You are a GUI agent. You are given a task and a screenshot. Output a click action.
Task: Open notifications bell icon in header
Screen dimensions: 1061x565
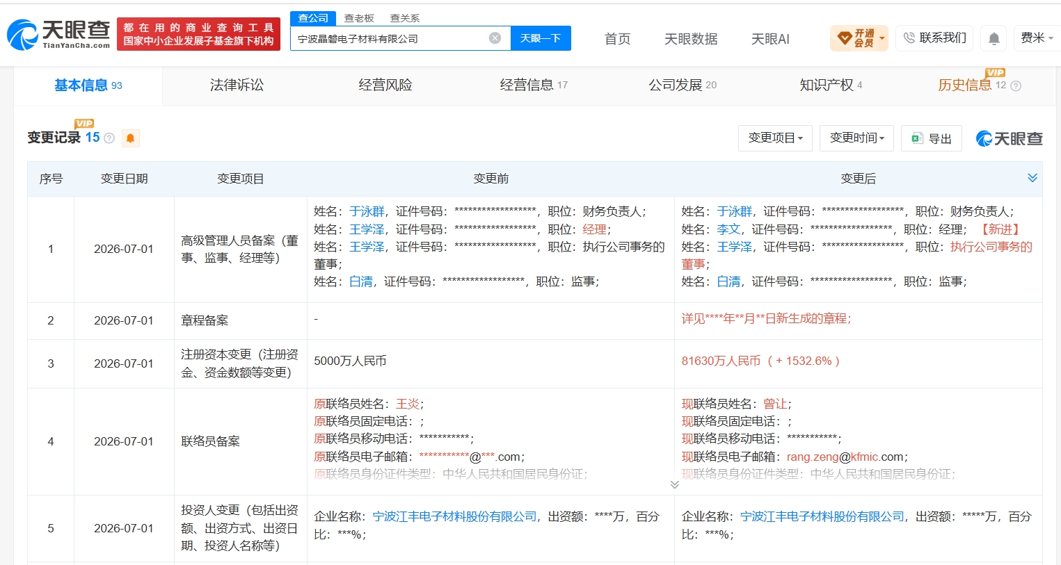994,38
